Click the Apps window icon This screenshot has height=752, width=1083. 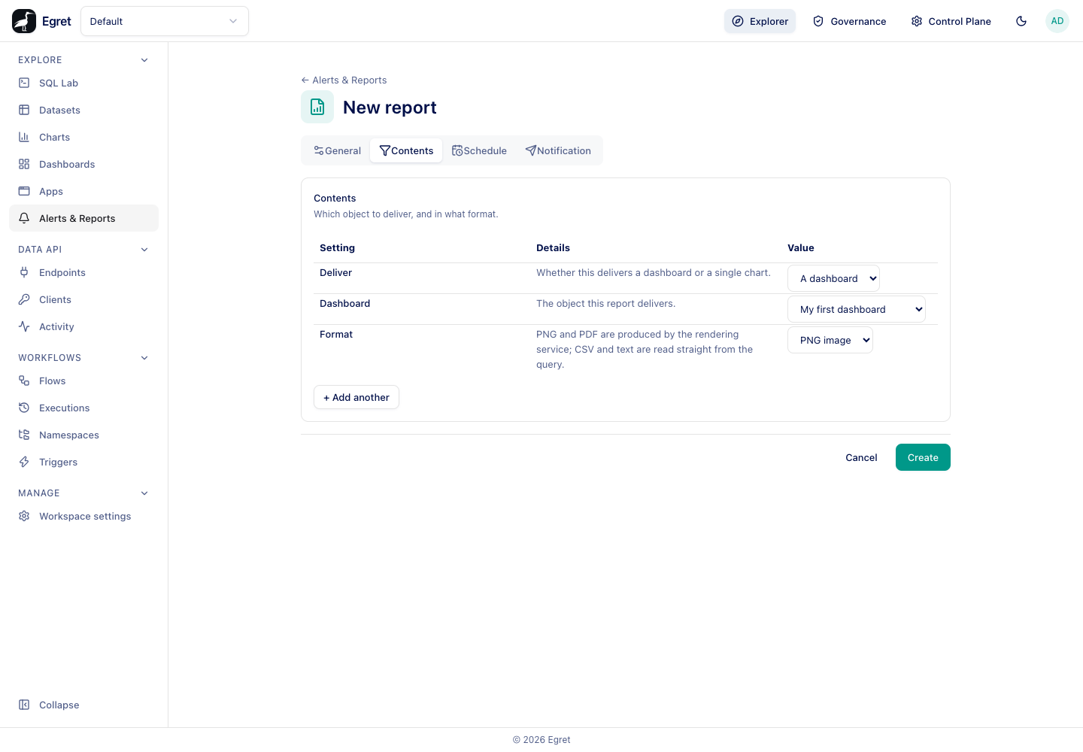pyautogui.click(x=24, y=191)
